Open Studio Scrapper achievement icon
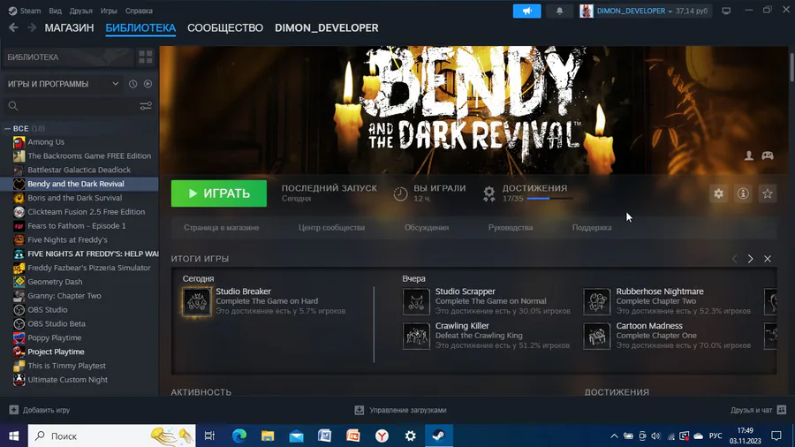795x447 pixels. tap(416, 301)
